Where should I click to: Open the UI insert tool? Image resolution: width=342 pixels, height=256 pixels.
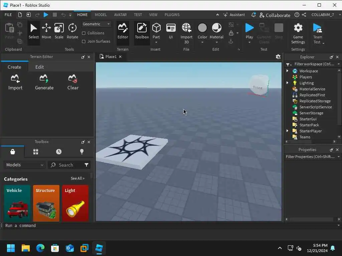tap(171, 31)
